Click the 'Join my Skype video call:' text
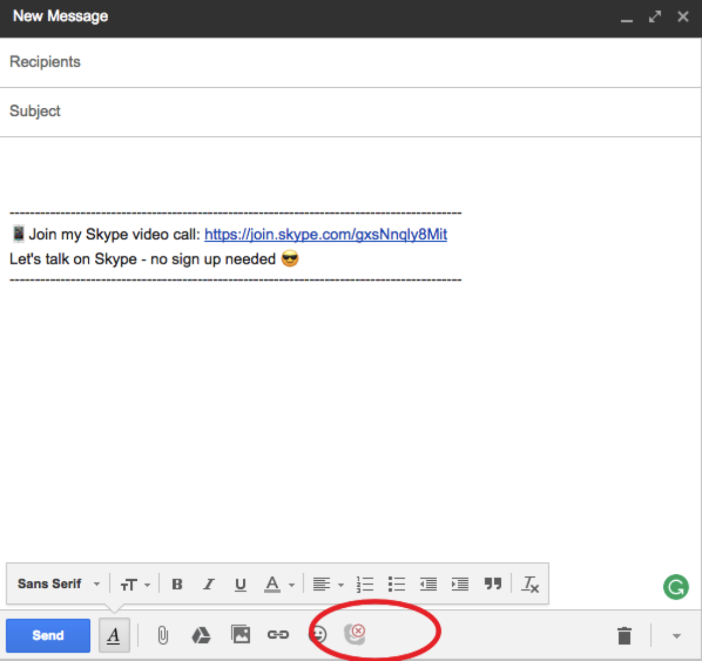 click(x=115, y=234)
